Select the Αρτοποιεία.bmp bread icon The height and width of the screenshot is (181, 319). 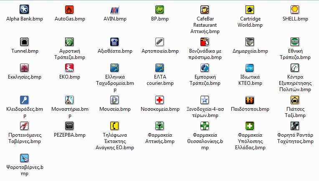(159, 42)
